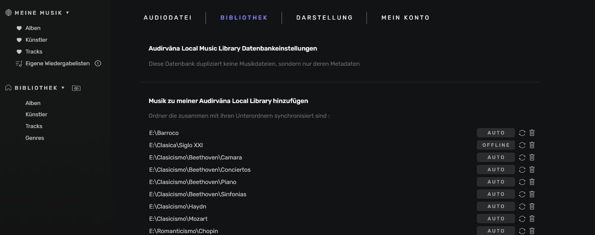This screenshot has width=595, height=235.
Task: Toggle AUTO mode for Beethoven\Piano folder
Action: [496, 182]
